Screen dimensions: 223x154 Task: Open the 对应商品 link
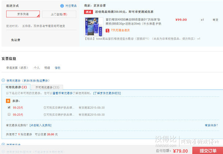(71, 6)
